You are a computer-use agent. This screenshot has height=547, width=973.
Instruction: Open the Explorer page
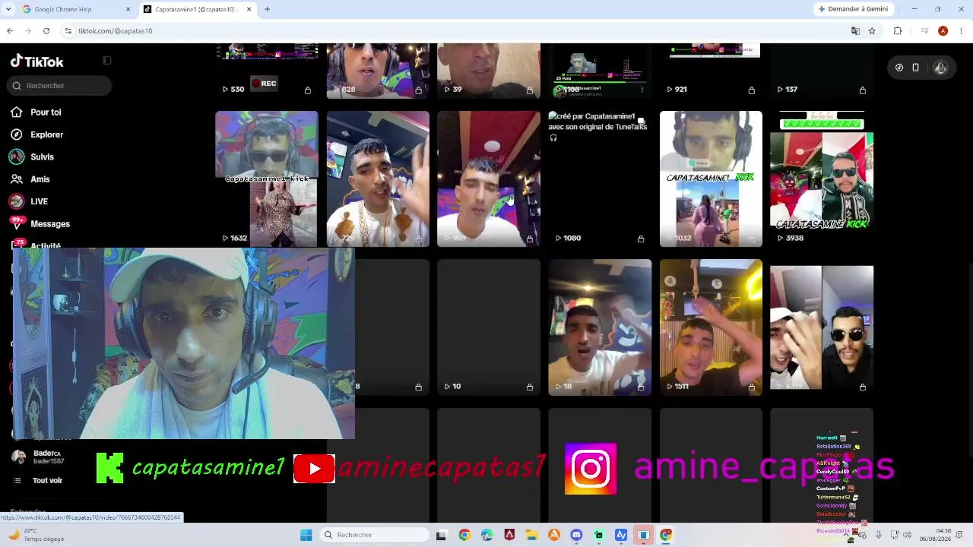click(46, 134)
